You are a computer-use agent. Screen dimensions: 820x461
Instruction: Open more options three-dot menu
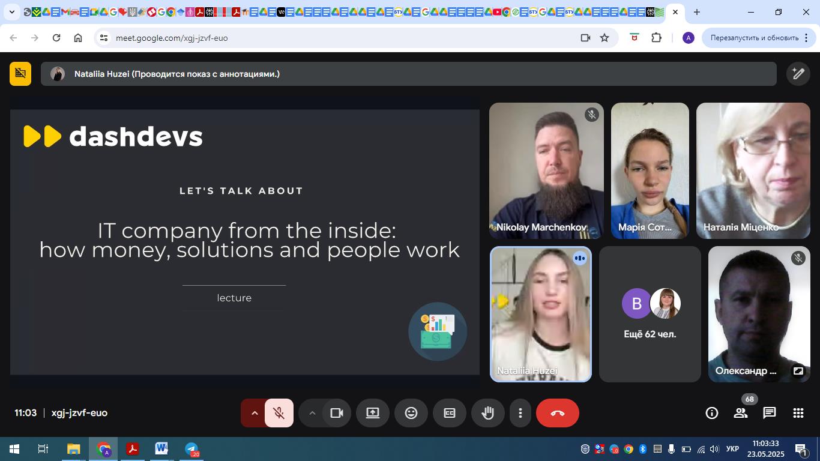click(520, 413)
